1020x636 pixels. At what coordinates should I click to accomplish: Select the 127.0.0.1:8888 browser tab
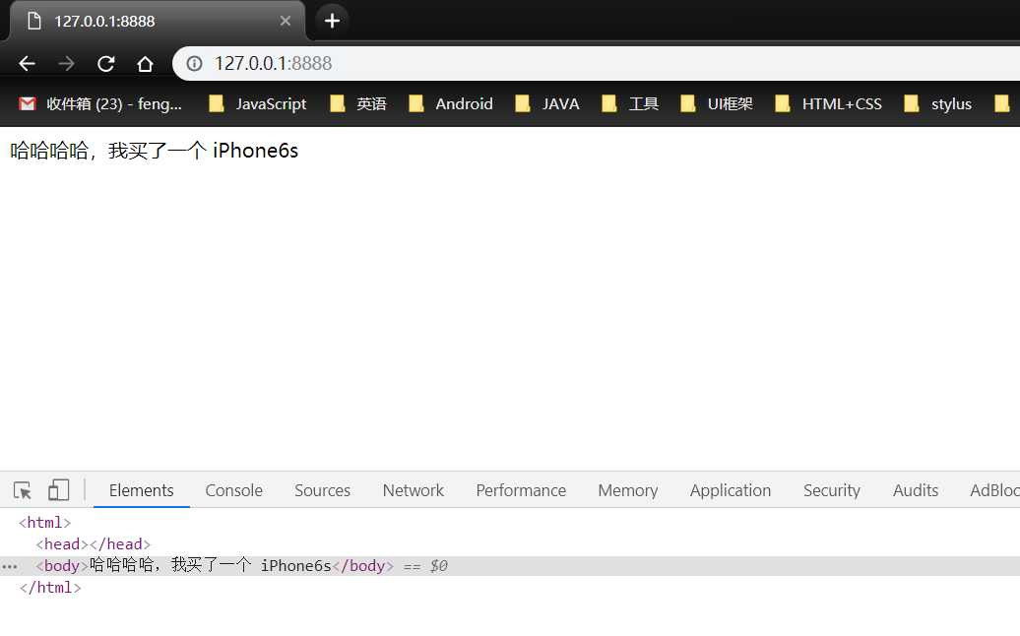tap(157, 21)
